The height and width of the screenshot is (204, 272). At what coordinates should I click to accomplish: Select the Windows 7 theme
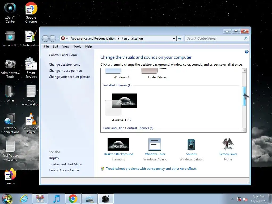click(121, 74)
